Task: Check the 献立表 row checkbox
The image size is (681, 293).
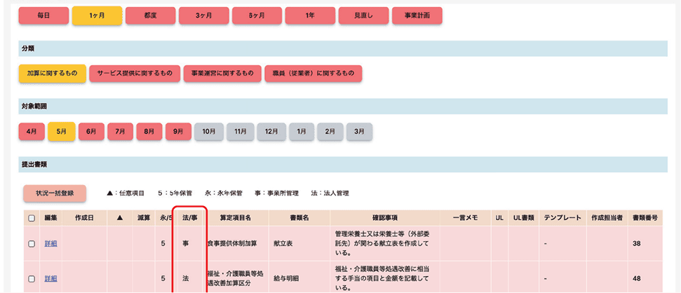Action: coord(32,244)
